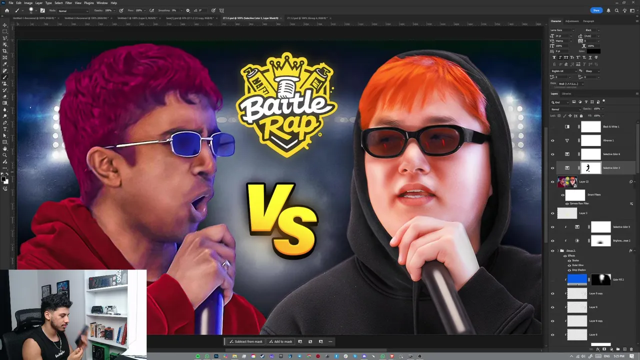This screenshot has height=360, width=640.
Task: Select the Lasso tool
Action: coord(5,37)
